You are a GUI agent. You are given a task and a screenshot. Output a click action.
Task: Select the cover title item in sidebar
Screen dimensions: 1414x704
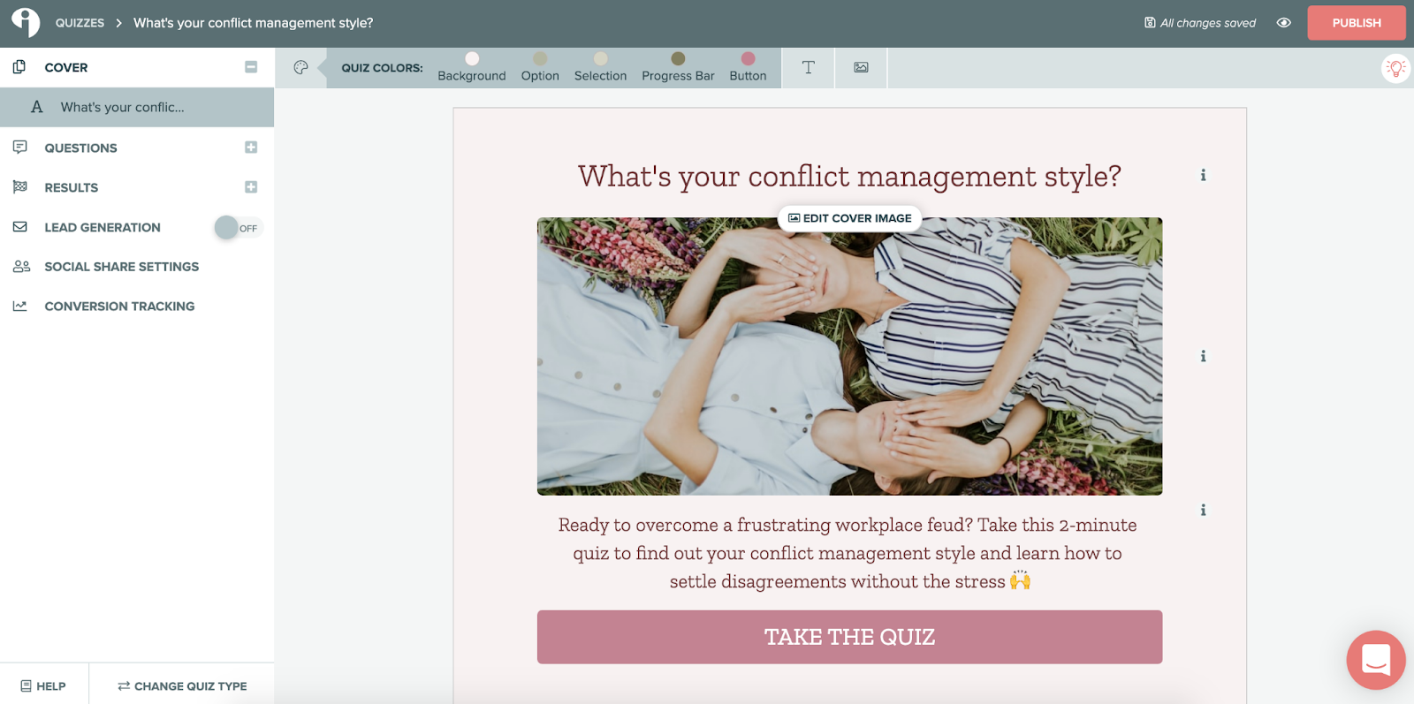[137, 107]
